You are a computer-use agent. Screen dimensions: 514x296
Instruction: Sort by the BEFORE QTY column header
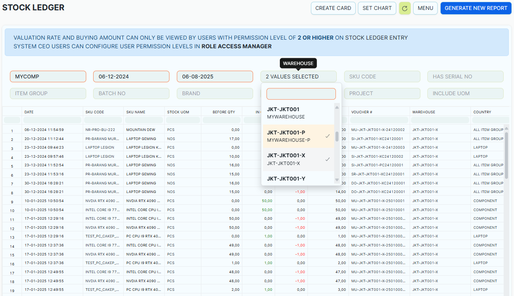pyautogui.click(x=224, y=112)
